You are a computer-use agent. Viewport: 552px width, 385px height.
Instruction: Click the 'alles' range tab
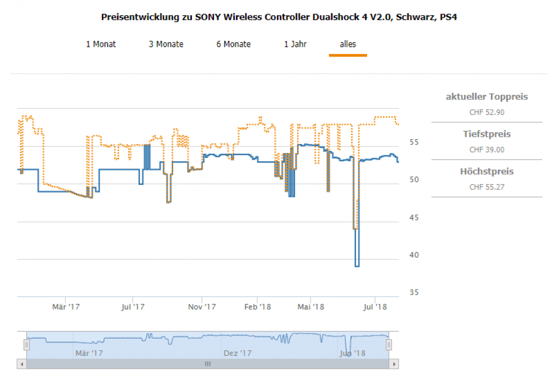348,44
